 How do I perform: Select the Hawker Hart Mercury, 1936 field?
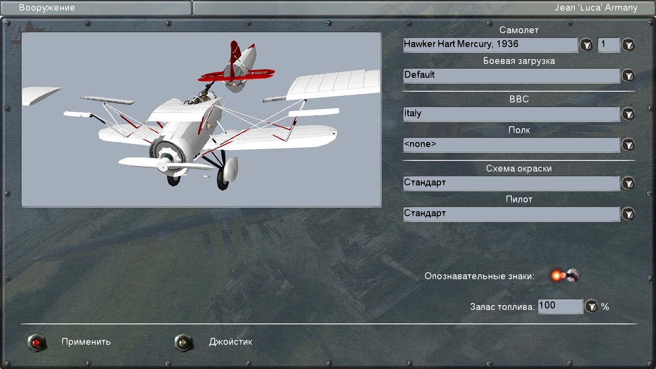490,45
